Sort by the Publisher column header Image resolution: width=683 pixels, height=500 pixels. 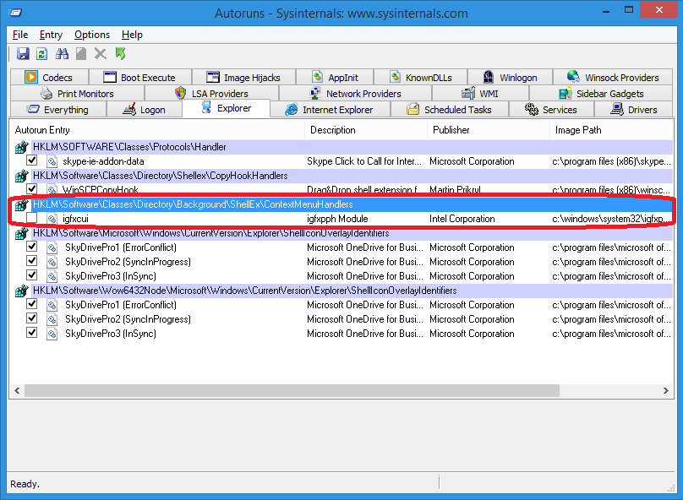[x=489, y=130]
